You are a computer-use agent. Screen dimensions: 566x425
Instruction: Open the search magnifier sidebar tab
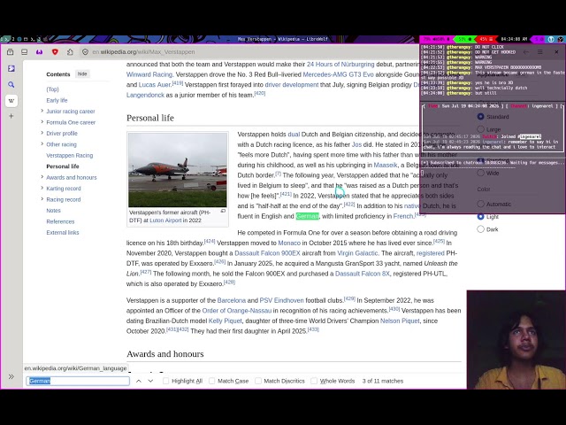(11, 85)
